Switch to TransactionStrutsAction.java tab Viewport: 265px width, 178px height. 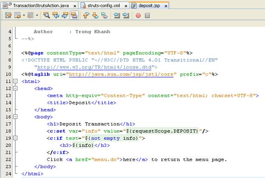41,6
